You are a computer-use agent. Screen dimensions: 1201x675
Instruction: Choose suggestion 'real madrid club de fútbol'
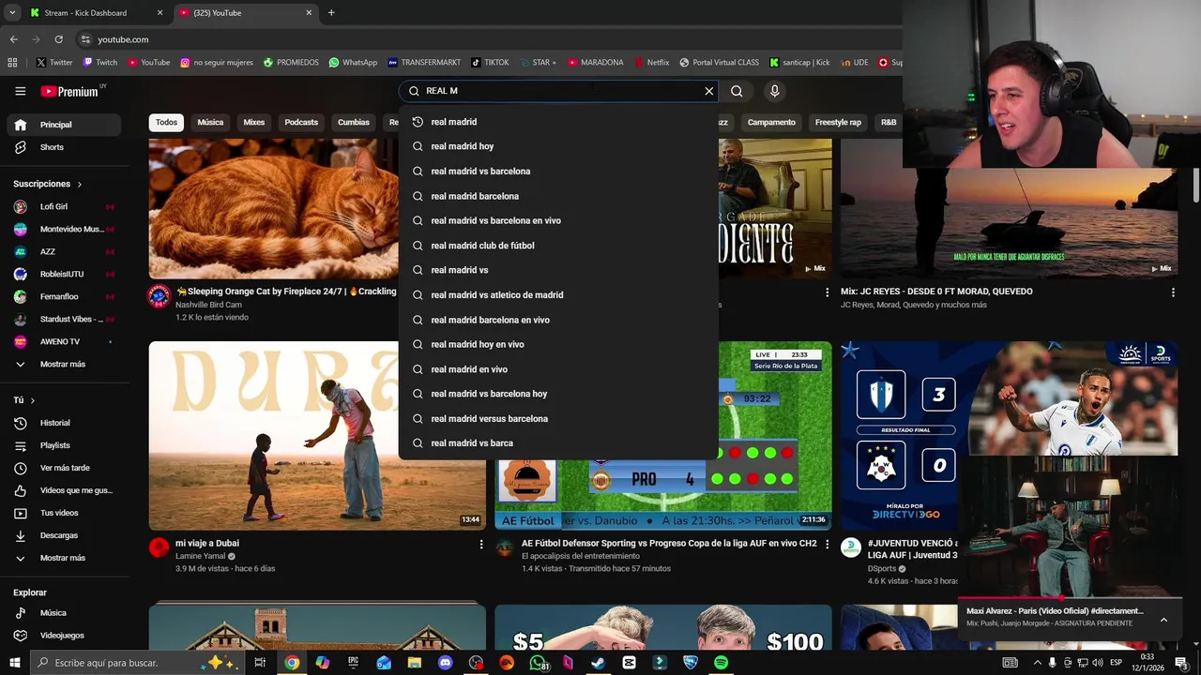point(558,246)
